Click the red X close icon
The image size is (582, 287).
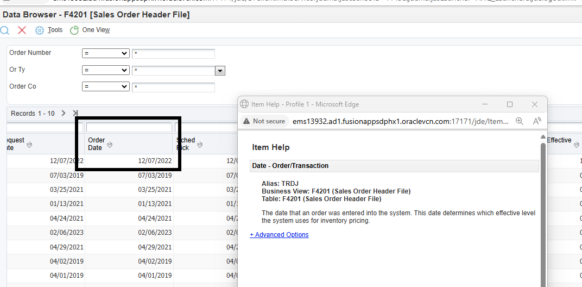click(x=22, y=30)
